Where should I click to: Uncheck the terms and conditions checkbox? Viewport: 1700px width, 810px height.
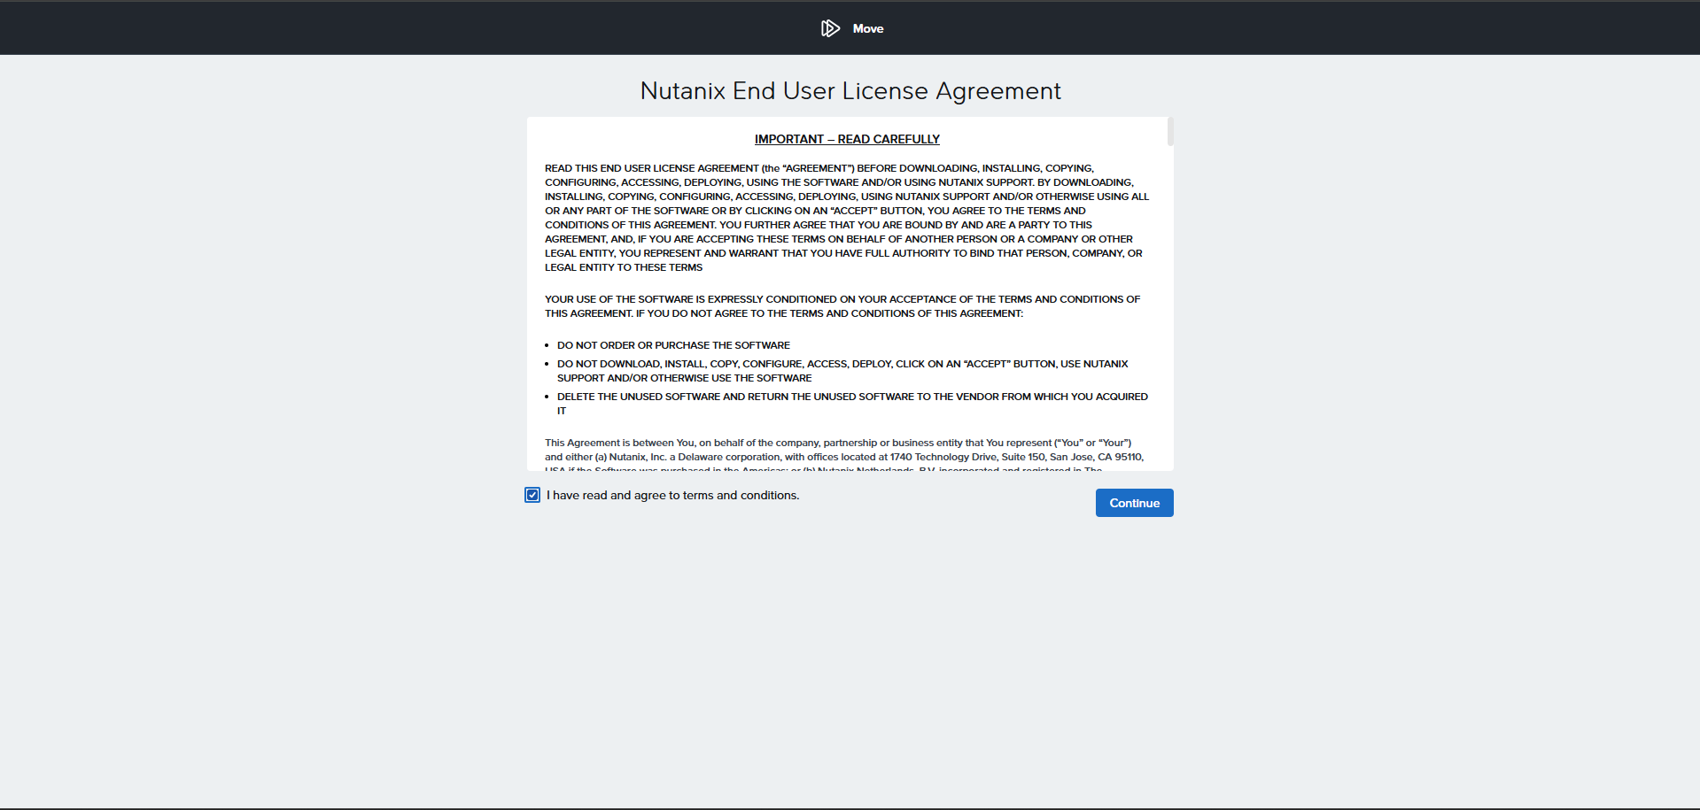[x=532, y=495]
